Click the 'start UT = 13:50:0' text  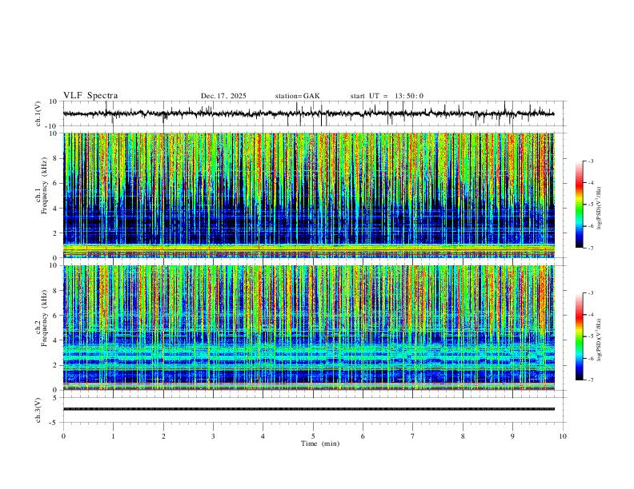387,96
